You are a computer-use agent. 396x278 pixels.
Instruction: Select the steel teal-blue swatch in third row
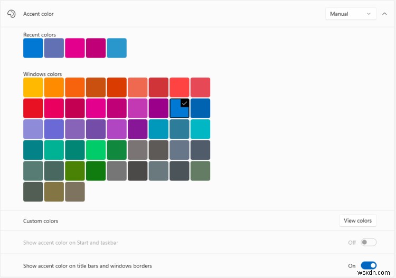[180, 129]
